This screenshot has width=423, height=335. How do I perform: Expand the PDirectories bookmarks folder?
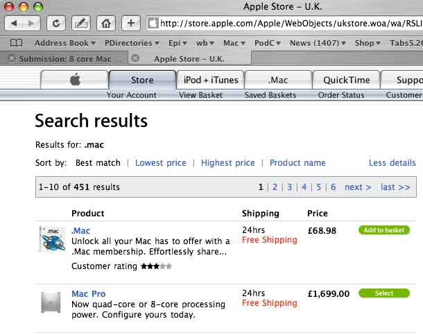tap(130, 43)
